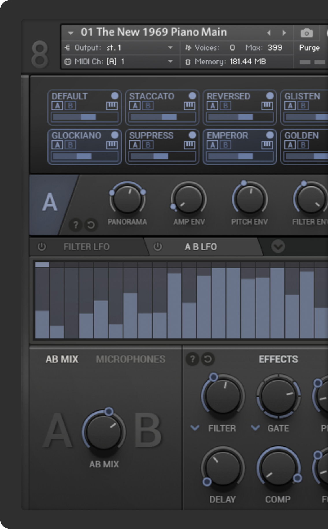Image resolution: width=328 pixels, height=529 pixels.
Task: Select the MICROPHONES tab
Action: pyautogui.click(x=131, y=359)
